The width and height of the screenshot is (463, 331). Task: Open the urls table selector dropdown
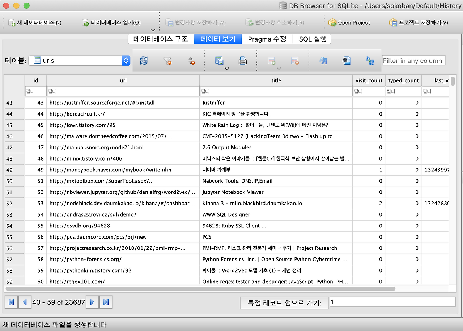point(126,60)
